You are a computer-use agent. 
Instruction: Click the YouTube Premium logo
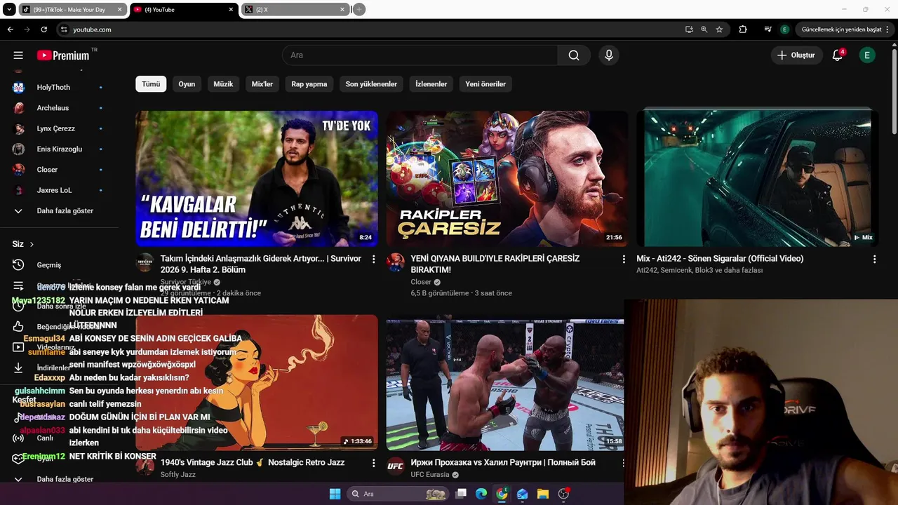[x=63, y=55]
